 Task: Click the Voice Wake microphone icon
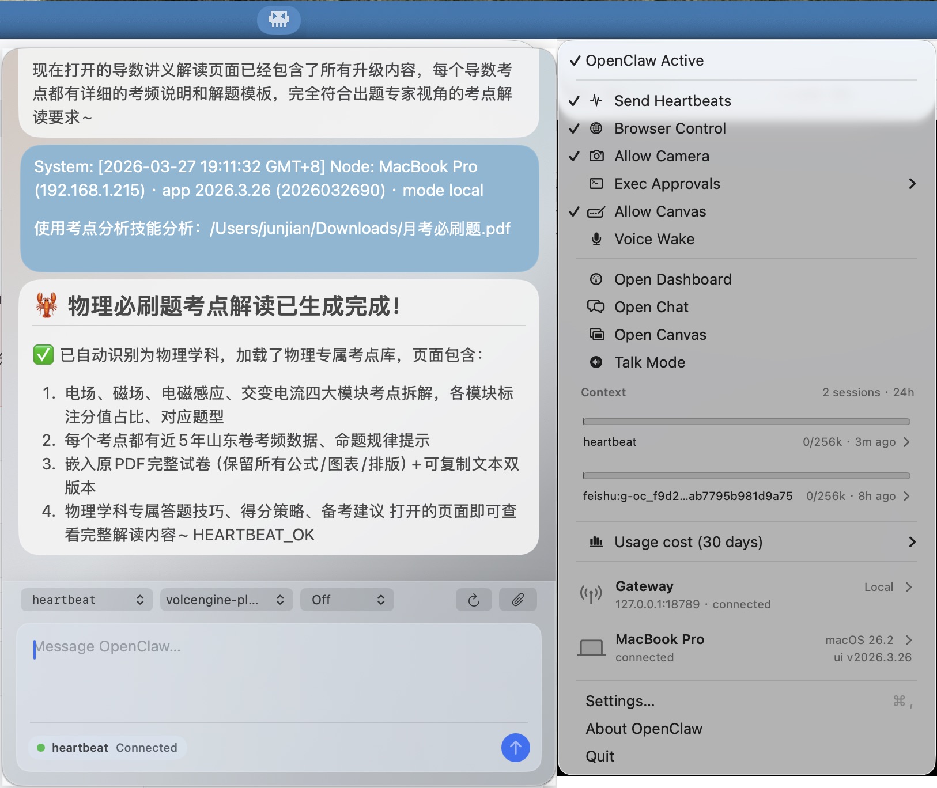coord(596,239)
